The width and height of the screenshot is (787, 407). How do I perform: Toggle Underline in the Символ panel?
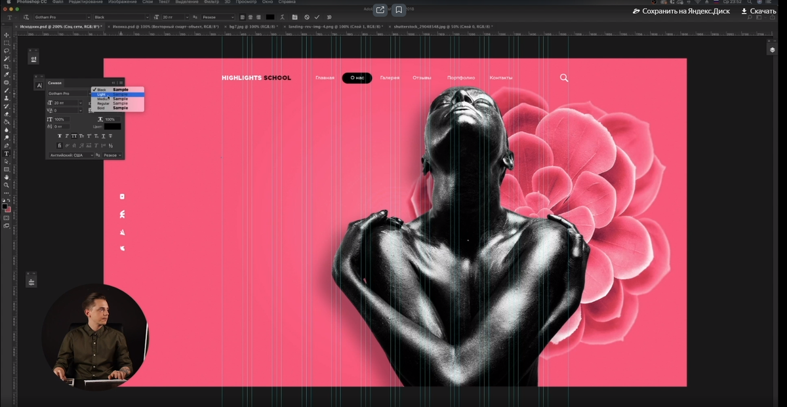103,136
